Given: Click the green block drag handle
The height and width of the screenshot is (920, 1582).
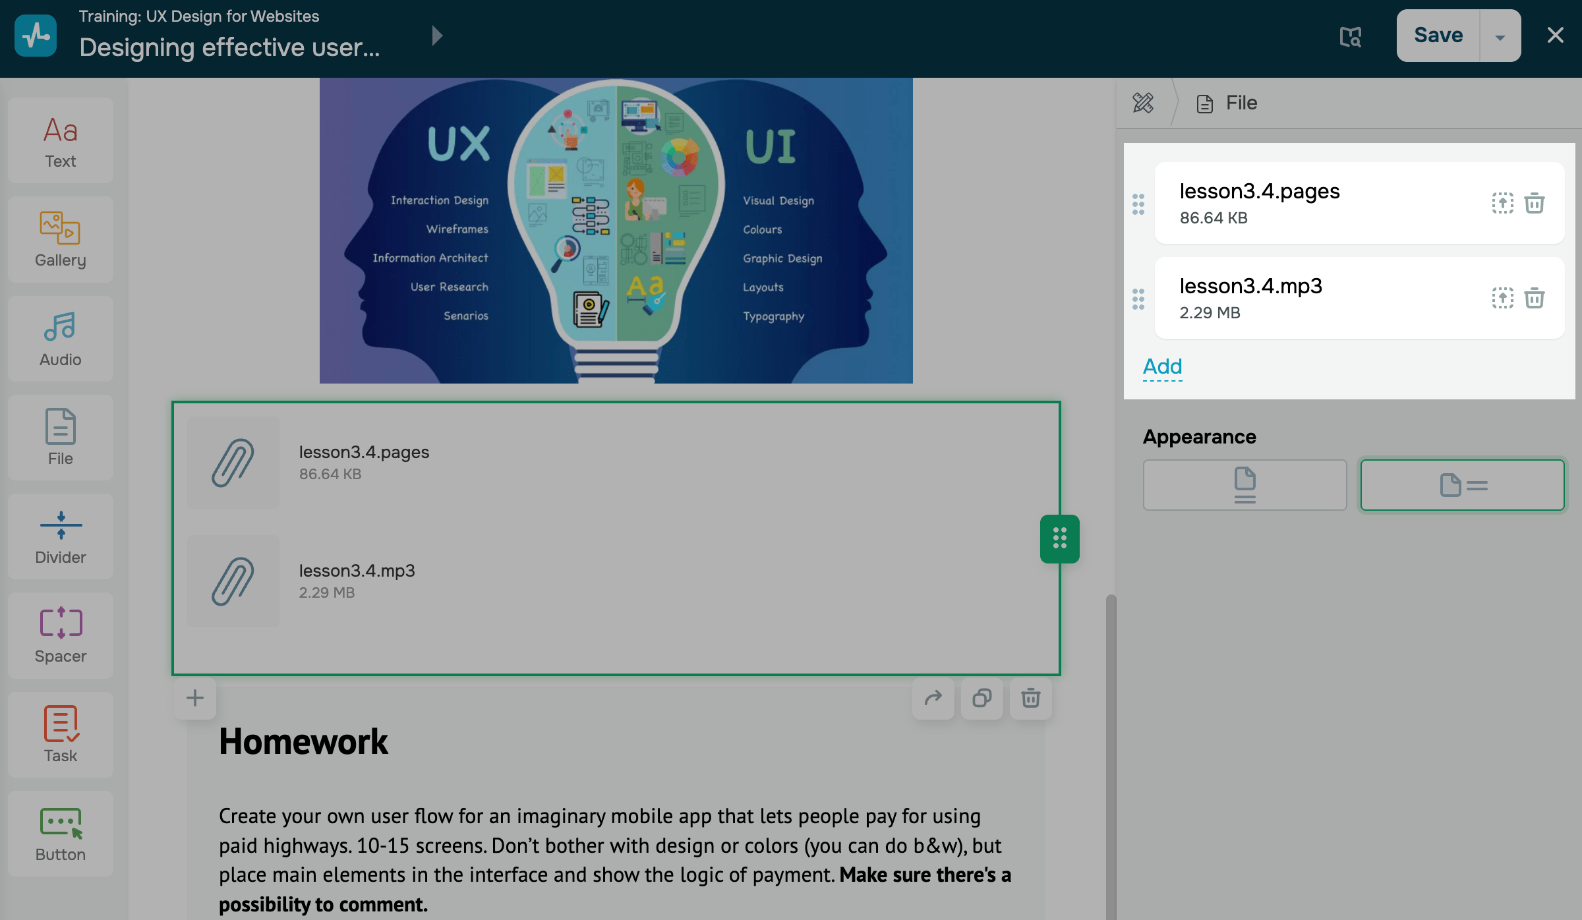Looking at the screenshot, I should tap(1059, 538).
